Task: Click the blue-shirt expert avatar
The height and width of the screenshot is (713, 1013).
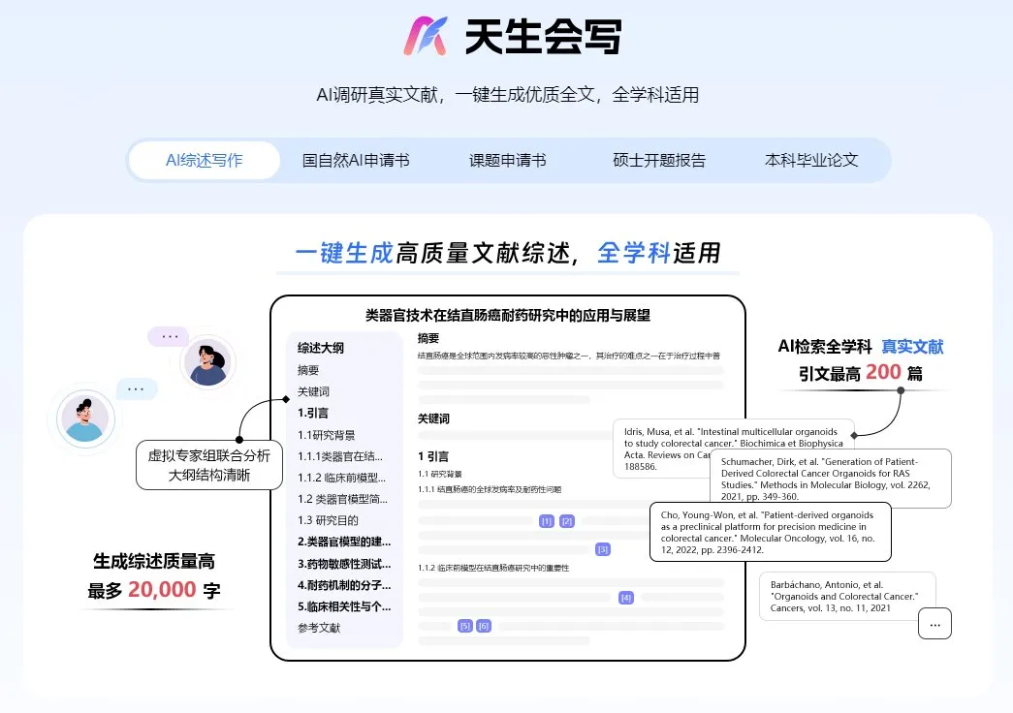Action: coord(85,419)
